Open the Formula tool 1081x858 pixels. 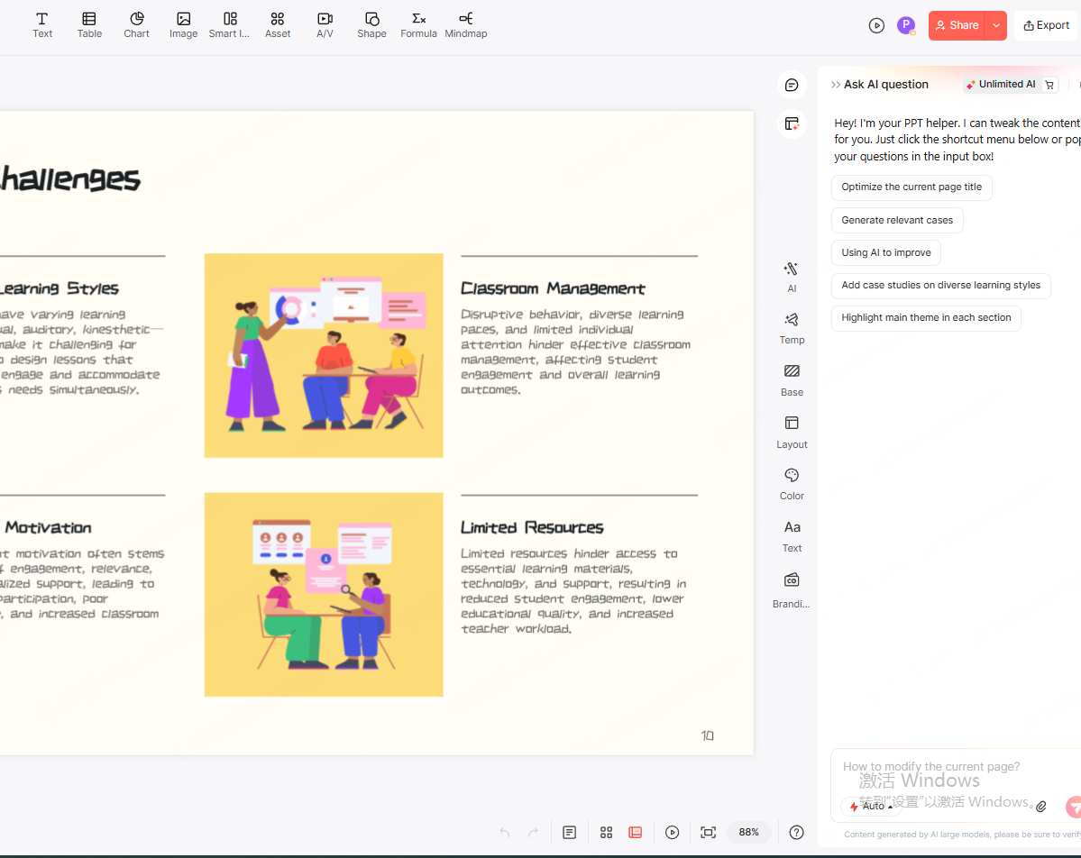coord(418,24)
